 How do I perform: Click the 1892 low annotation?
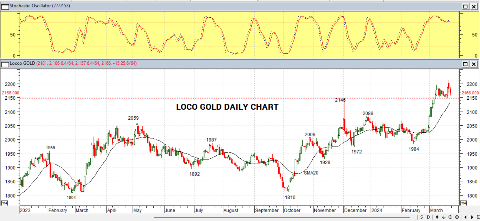pos(194,174)
